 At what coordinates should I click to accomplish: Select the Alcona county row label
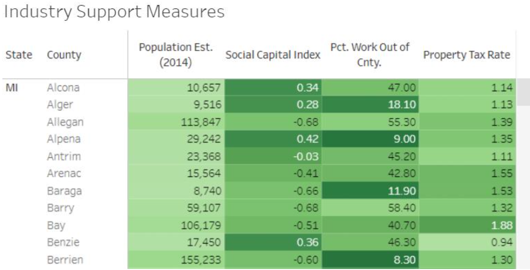click(63, 88)
